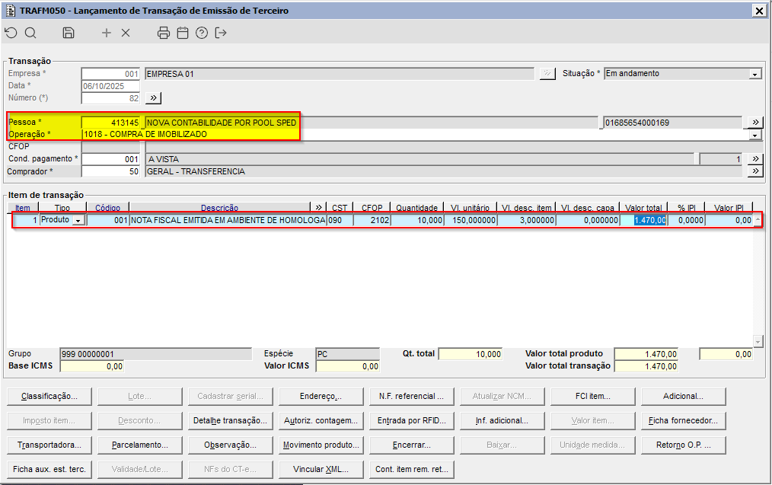Click the lookup arrows at end of Pessoa row
772x485 pixels.
pyautogui.click(x=755, y=122)
